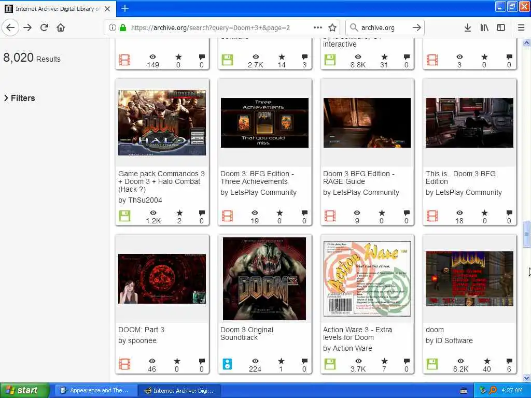Click the by ThSu2004 author text
Viewport: 531px width, 398px height.
tap(140, 201)
